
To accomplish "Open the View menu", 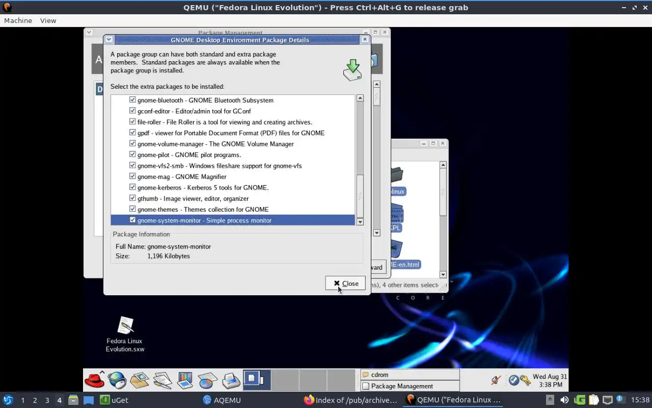I will point(48,20).
